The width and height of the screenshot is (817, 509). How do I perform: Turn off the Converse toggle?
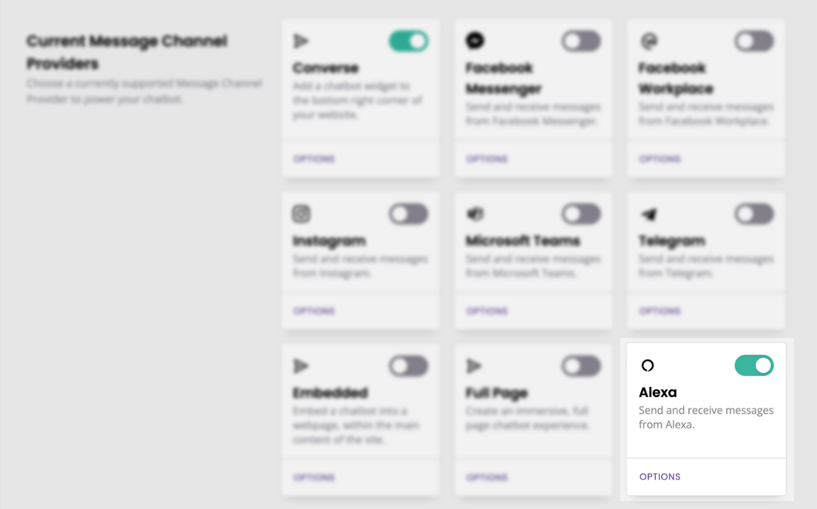(408, 42)
